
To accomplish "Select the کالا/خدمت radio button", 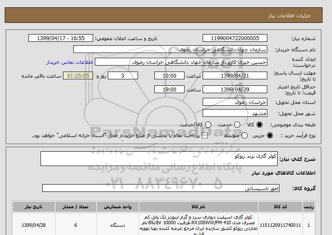I will pos(208,125).
